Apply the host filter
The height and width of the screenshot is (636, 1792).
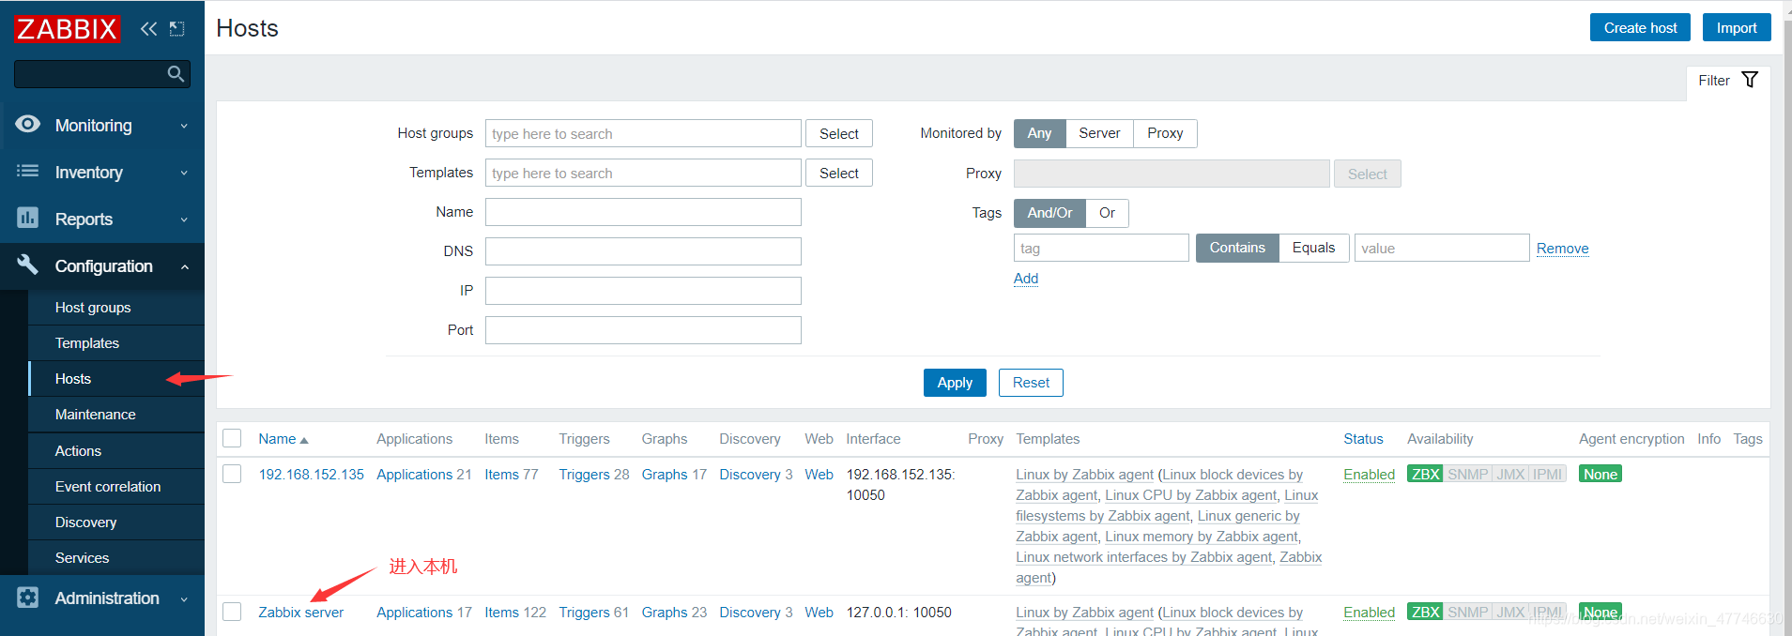point(955,383)
